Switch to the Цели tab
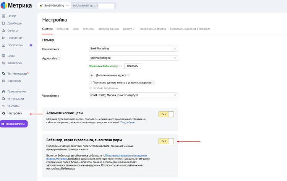287x181 pixels. coord(76,29)
